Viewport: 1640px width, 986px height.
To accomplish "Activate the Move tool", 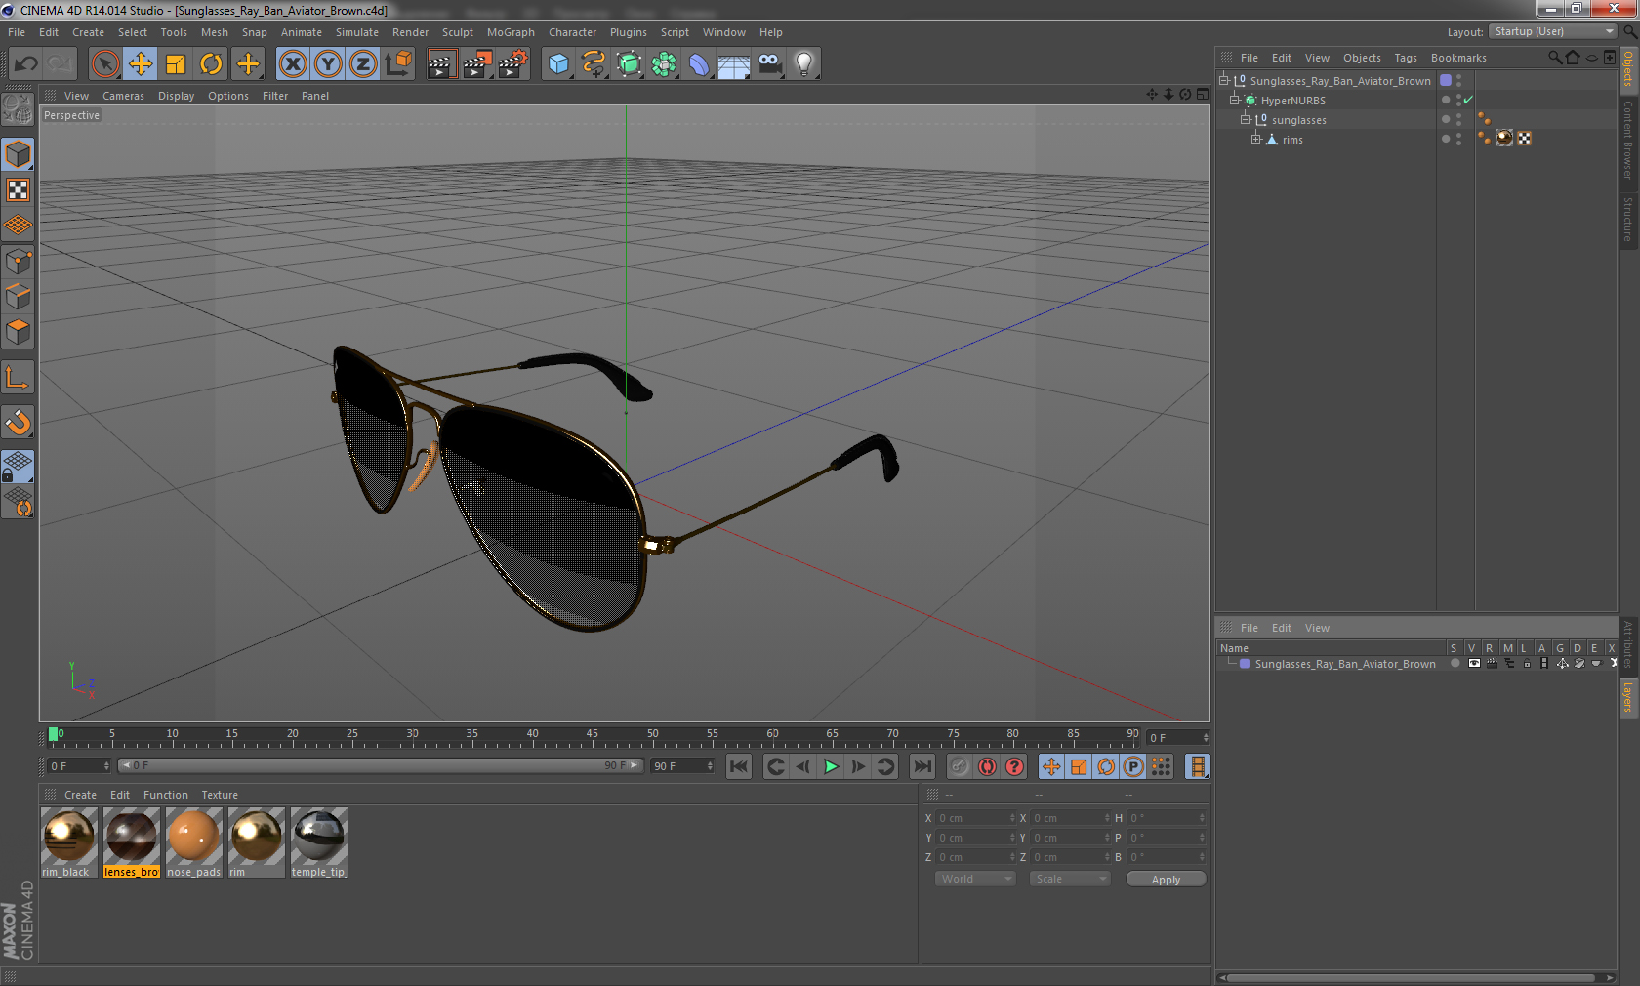I will [x=141, y=64].
